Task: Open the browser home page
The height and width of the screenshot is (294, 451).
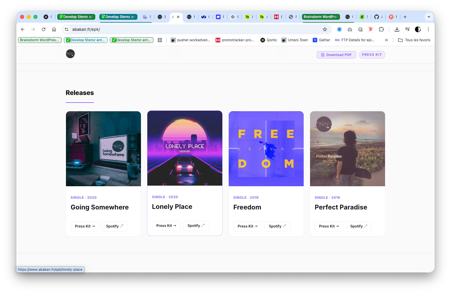Action: coord(54,29)
